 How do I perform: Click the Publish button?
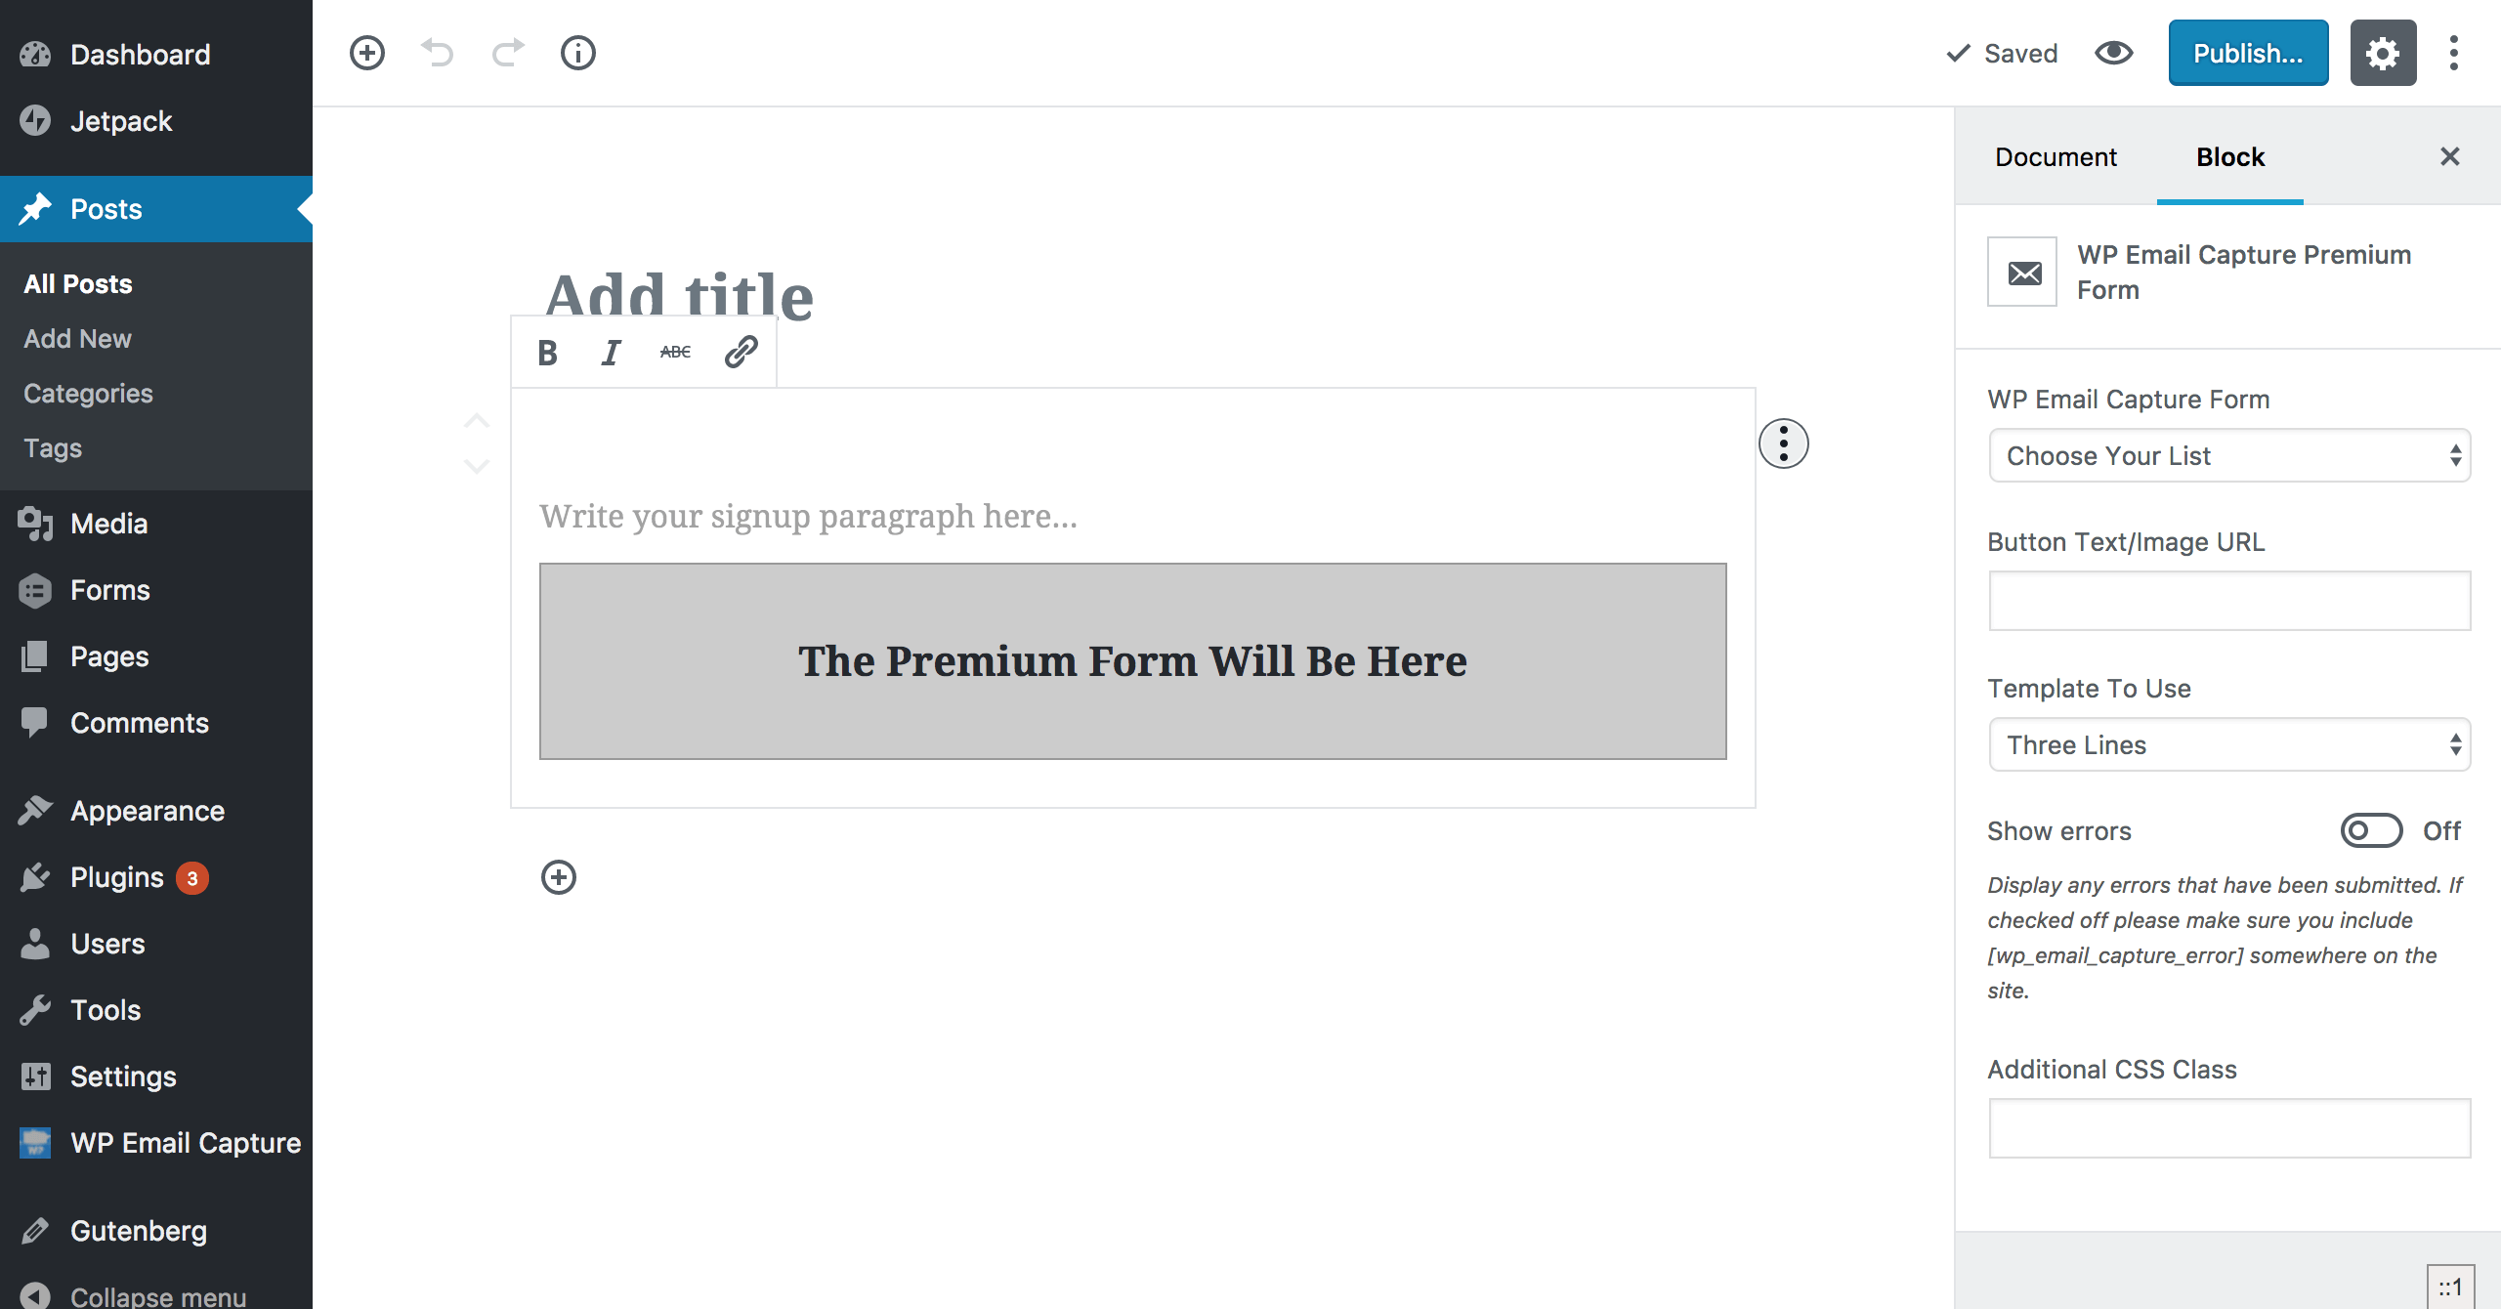(2248, 53)
